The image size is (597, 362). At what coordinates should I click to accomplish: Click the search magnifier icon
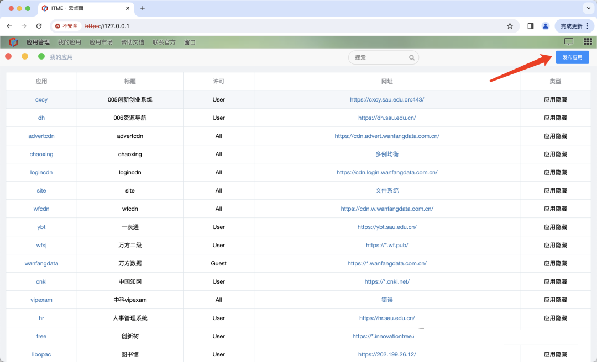411,57
